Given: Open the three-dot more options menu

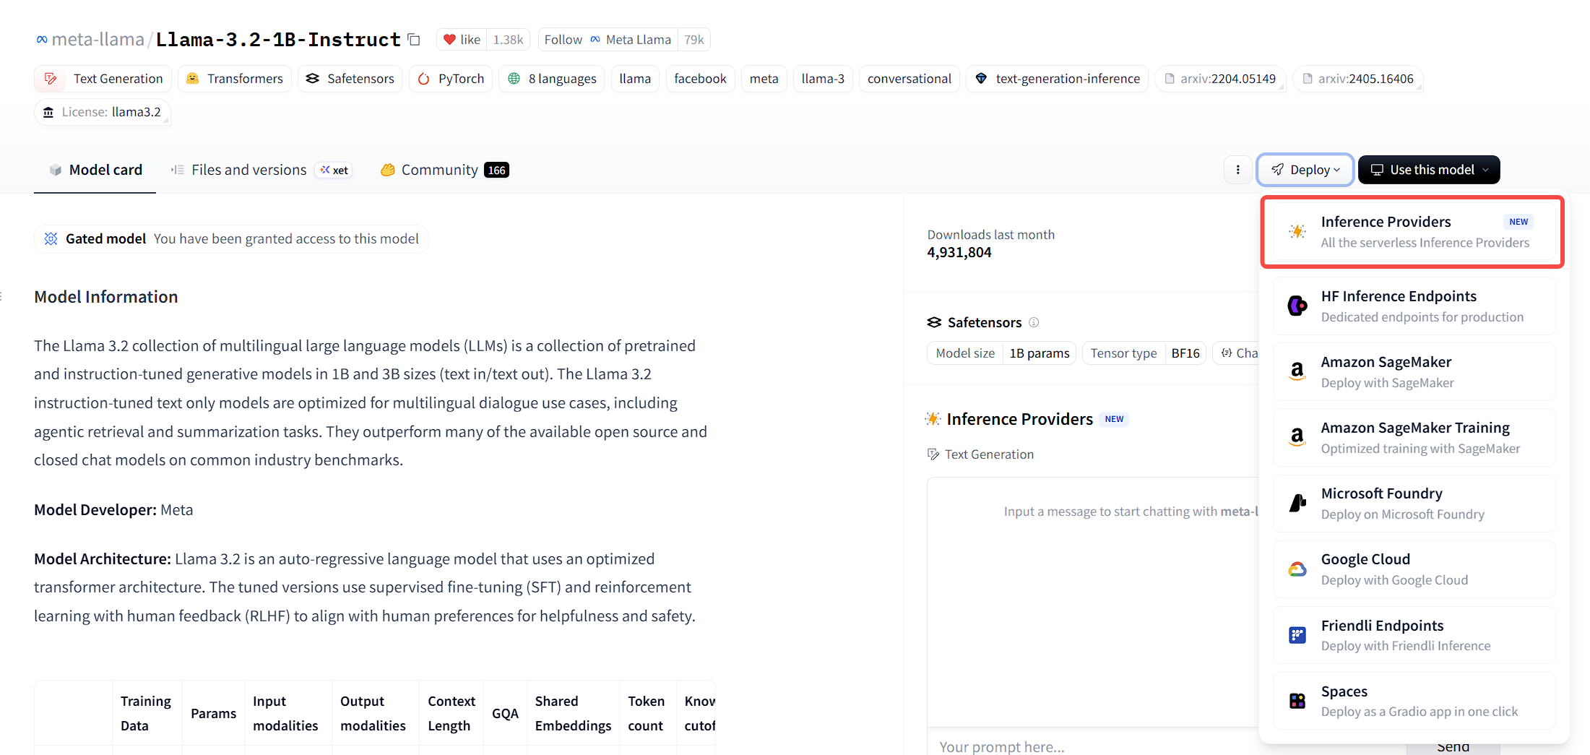Looking at the screenshot, I should click(1238, 170).
